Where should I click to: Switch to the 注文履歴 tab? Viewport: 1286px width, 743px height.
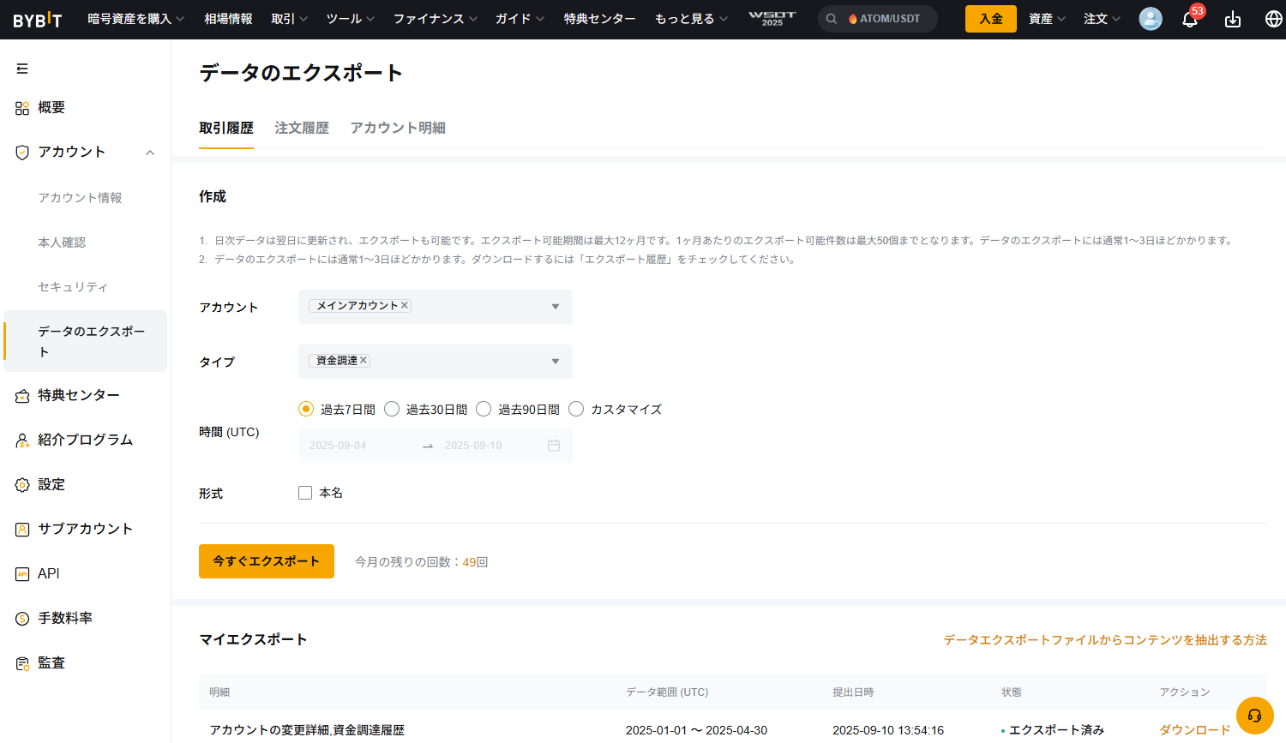click(x=301, y=127)
